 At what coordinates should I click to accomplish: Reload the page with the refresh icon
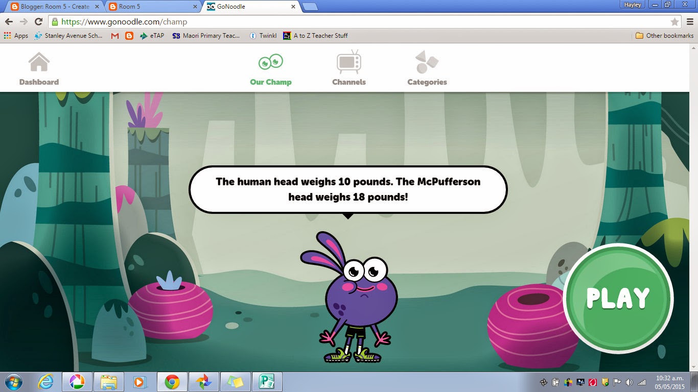click(38, 21)
